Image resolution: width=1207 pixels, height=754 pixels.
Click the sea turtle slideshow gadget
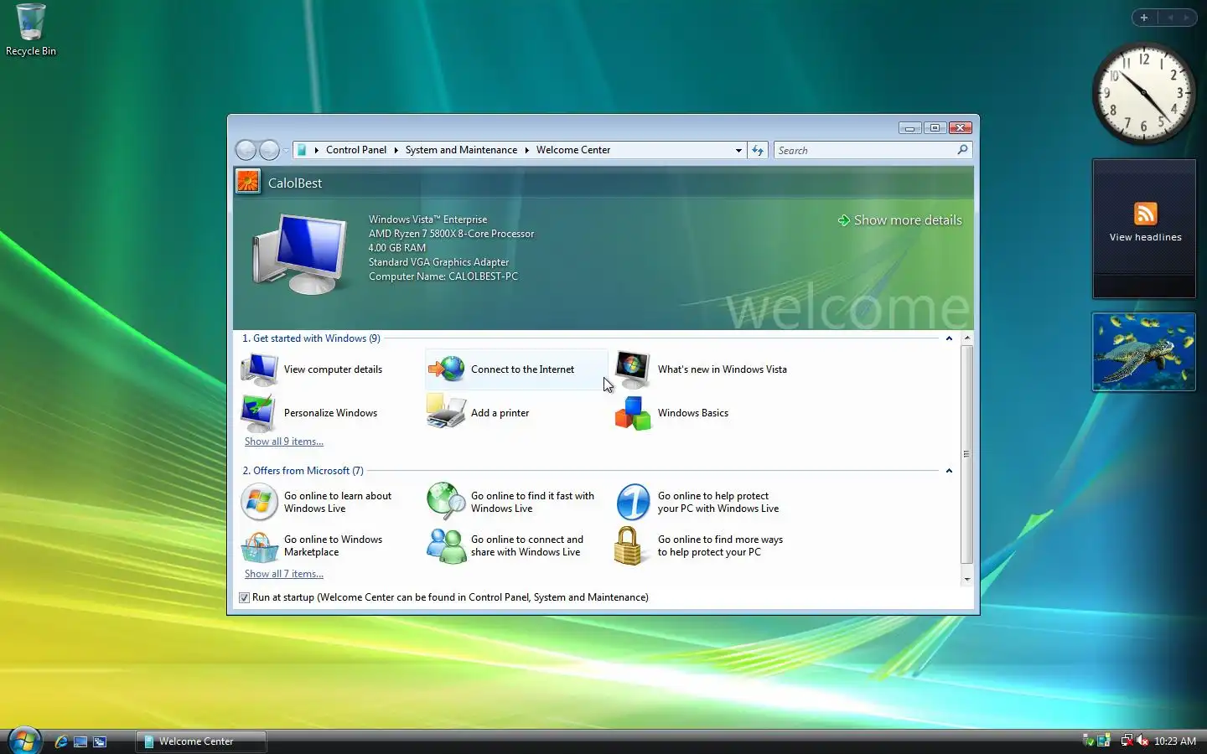coord(1143,352)
